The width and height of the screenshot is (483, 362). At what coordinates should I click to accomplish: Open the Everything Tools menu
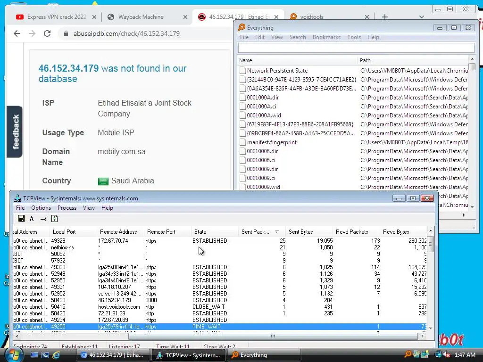[354, 37]
